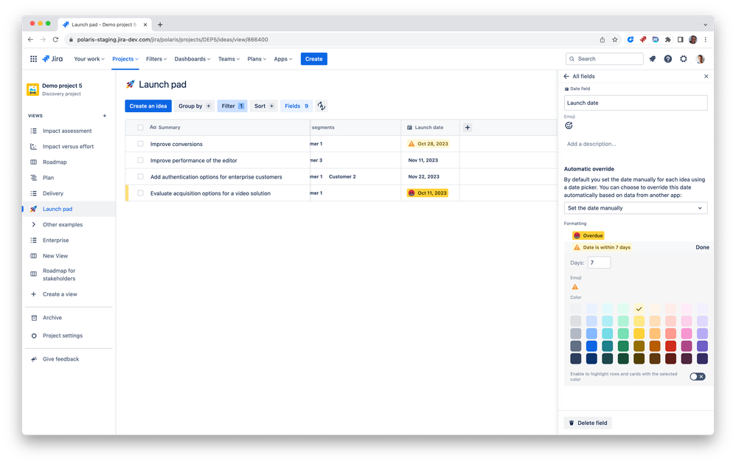Open the browser extensions puzzle icon
Image resolution: width=736 pixels, height=464 pixels.
point(667,39)
